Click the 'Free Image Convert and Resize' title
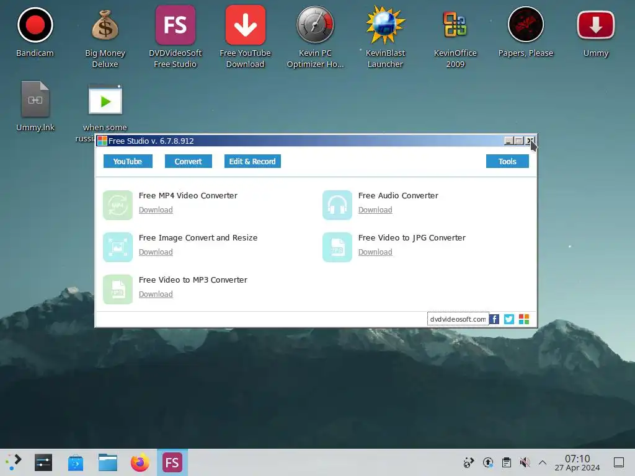635x476 pixels. coord(198,237)
